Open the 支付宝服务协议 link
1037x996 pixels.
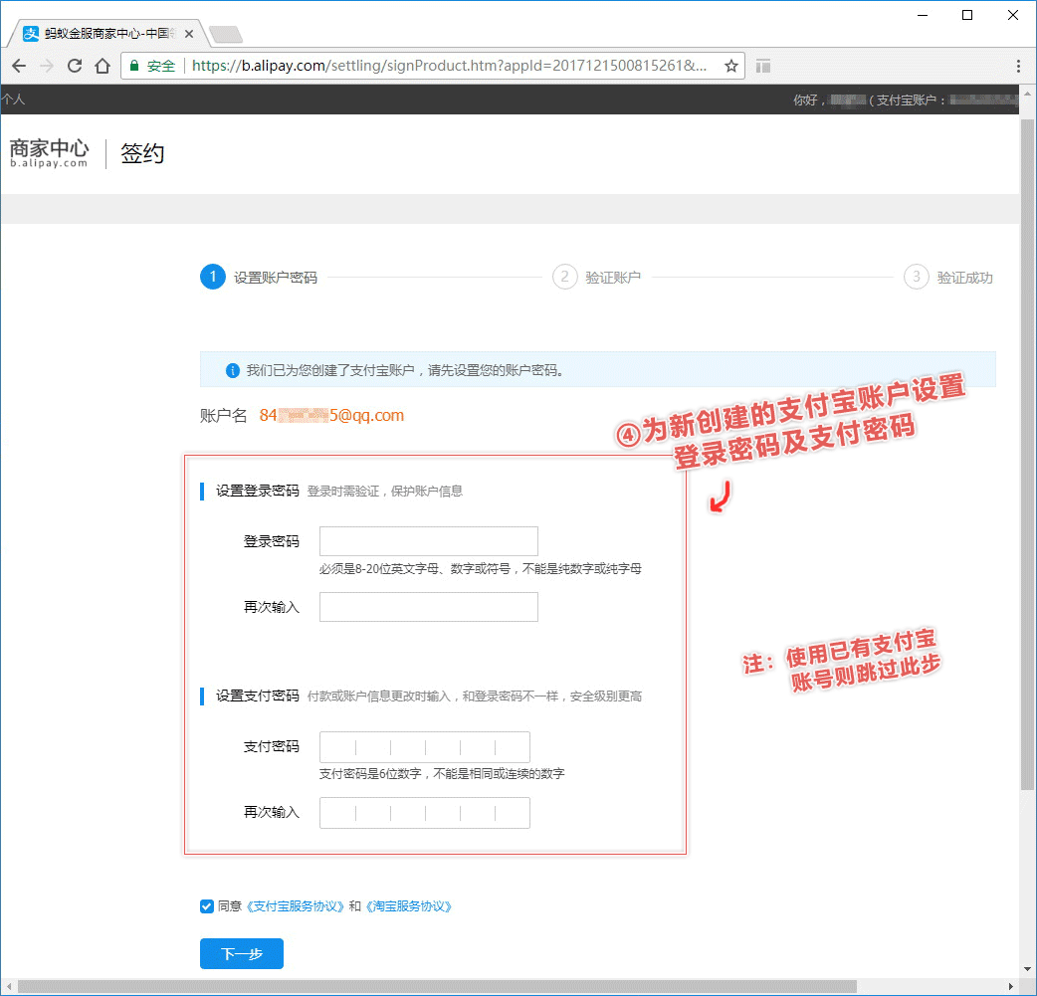click(x=295, y=906)
